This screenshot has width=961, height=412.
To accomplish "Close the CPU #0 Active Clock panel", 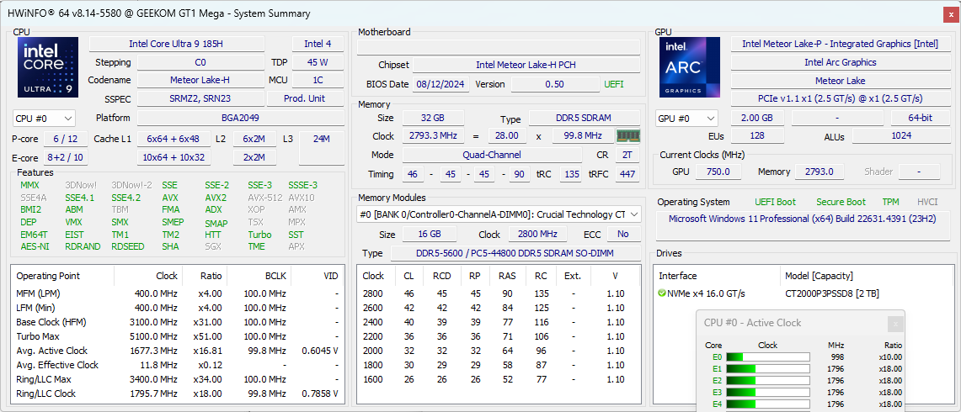I will click(895, 323).
